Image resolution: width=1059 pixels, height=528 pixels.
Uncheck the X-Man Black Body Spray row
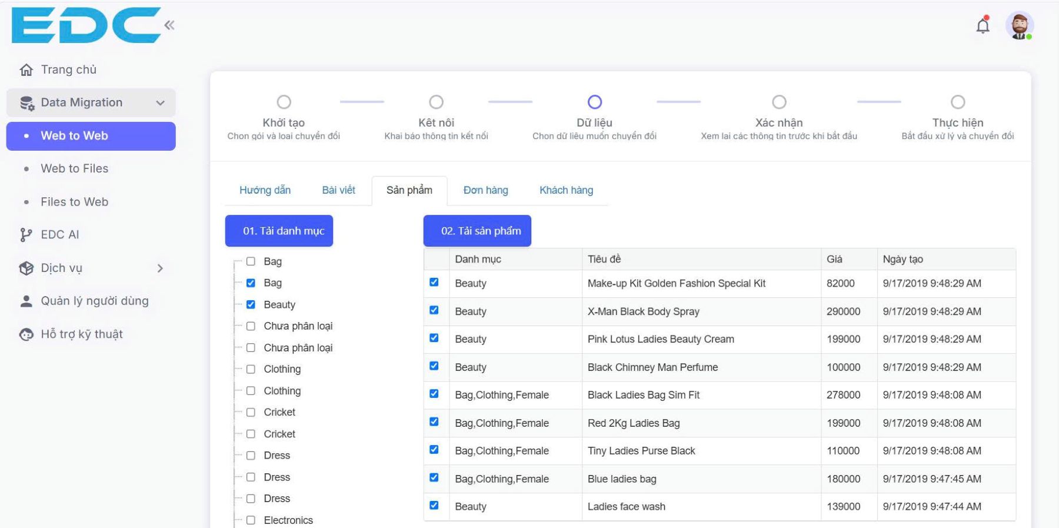coord(434,310)
